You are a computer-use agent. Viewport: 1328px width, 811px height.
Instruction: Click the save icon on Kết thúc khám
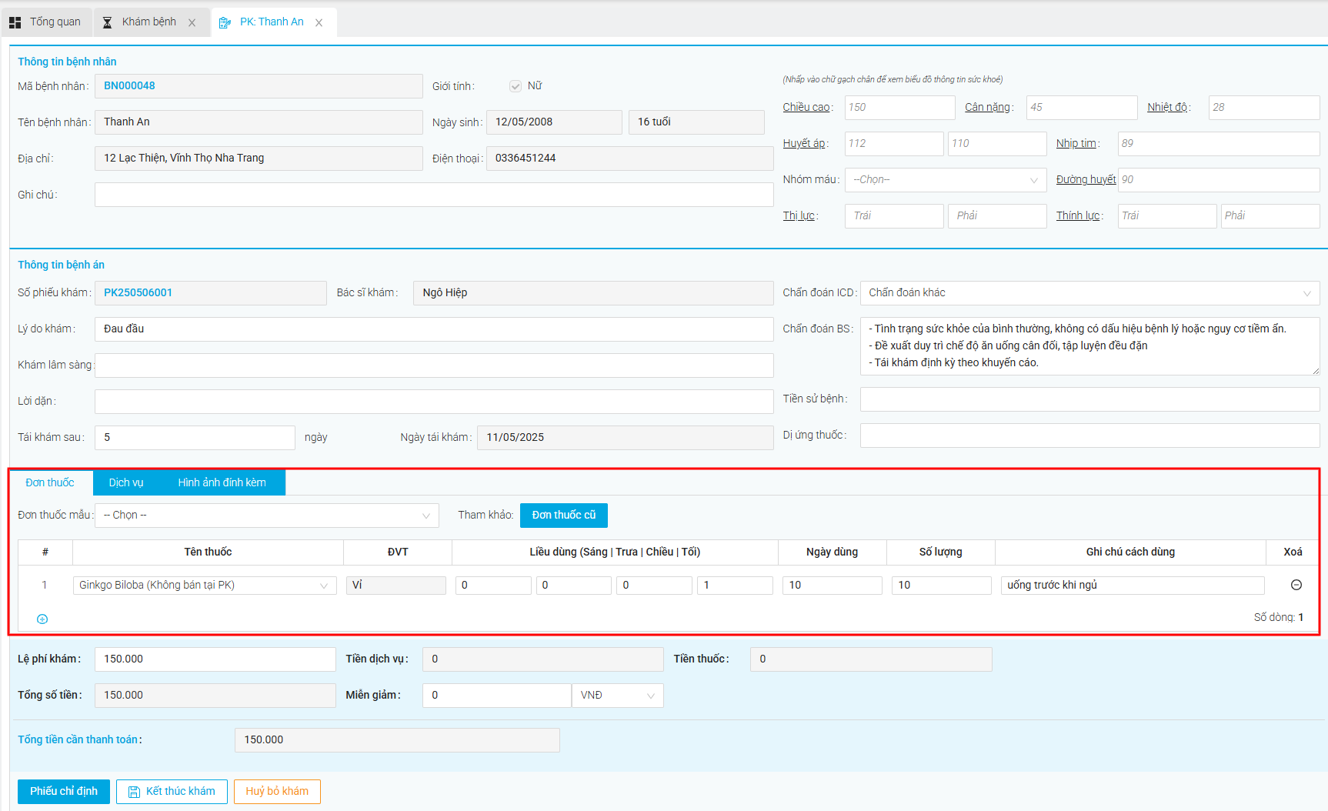pos(134,792)
